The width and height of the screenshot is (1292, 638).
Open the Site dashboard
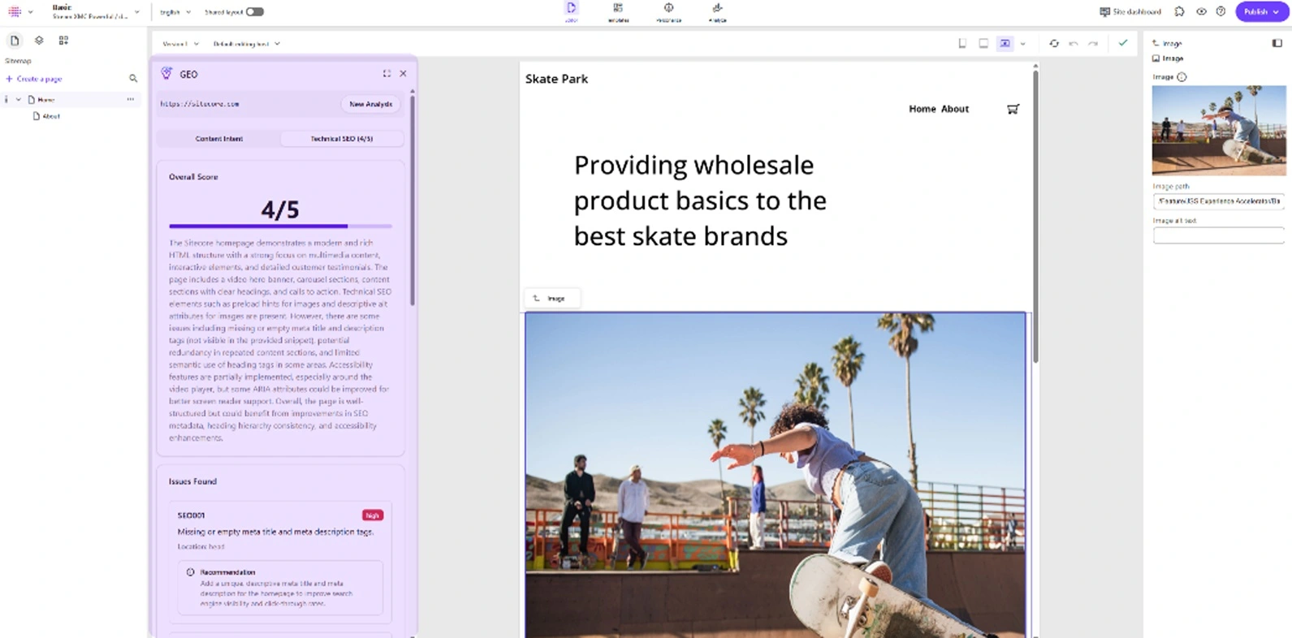1130,12
